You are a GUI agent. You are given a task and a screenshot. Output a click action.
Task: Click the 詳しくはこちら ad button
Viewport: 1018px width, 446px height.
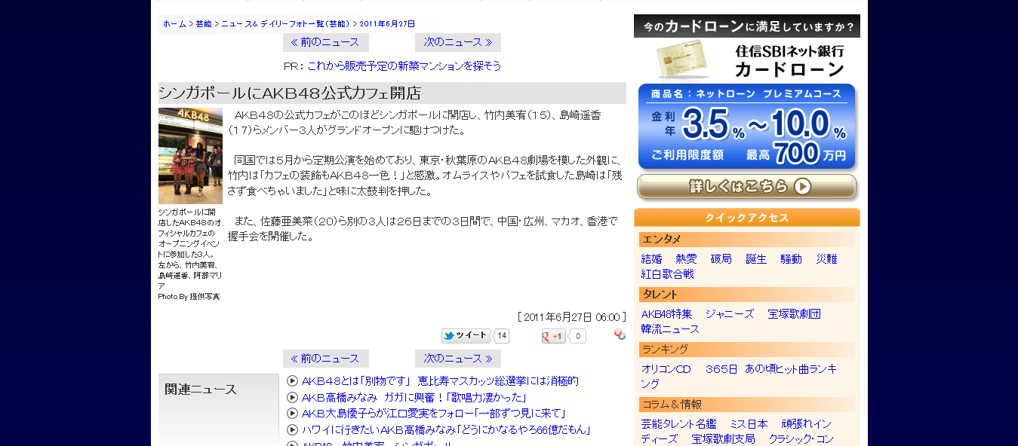tap(747, 187)
